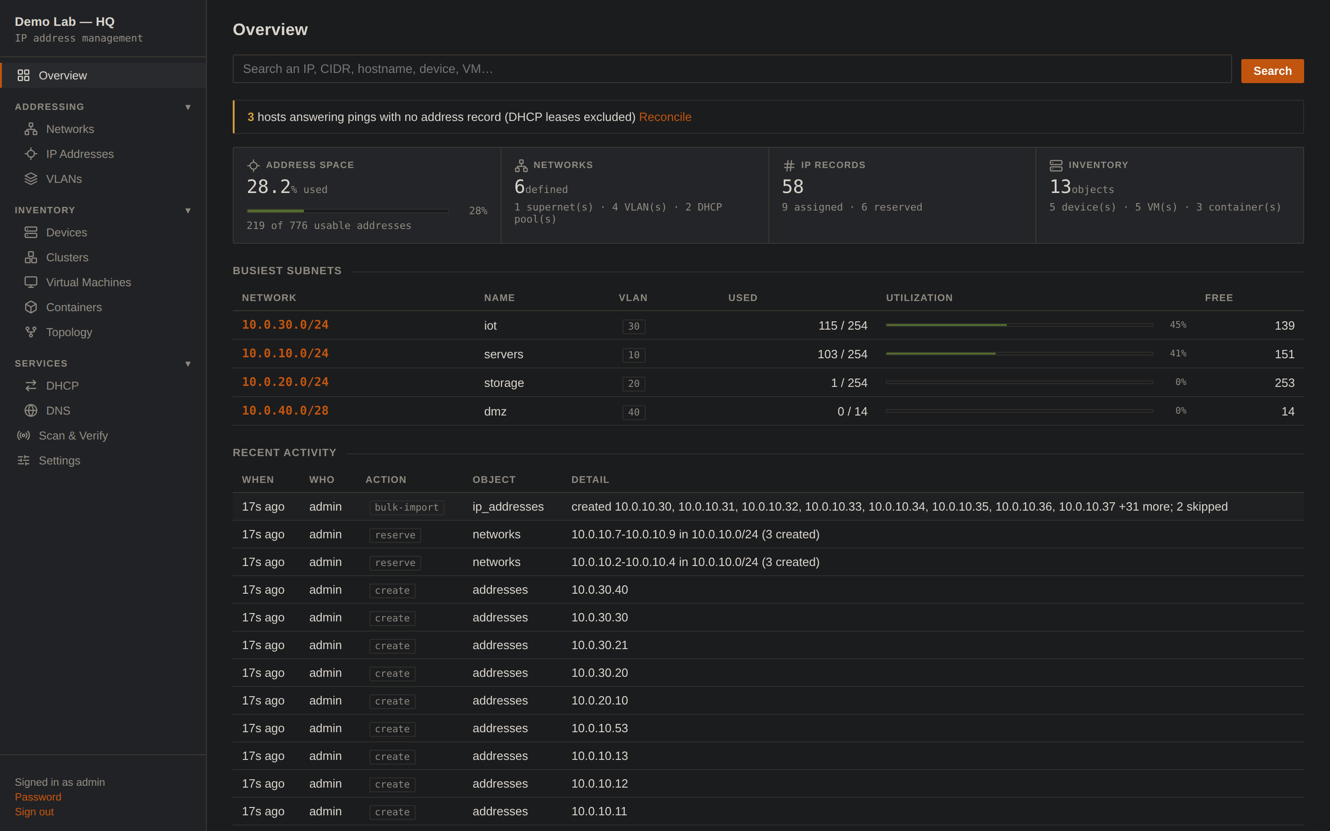Click the reserve tag for 10.0.10.7-10.0.10.9
The height and width of the screenshot is (831, 1330).
(395, 536)
